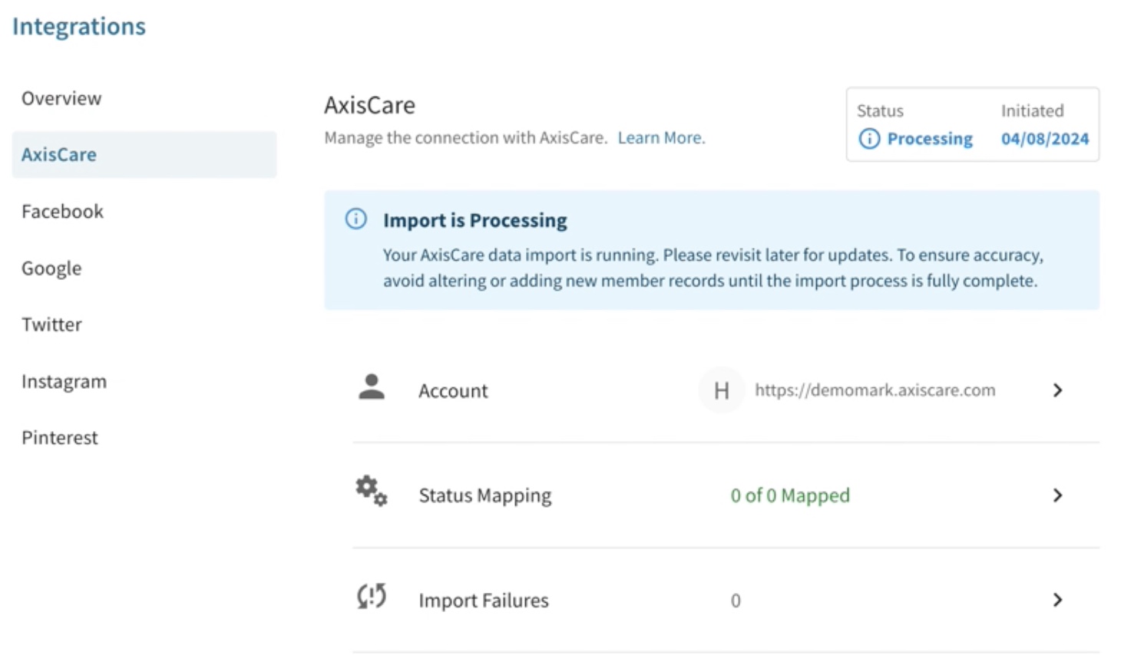The image size is (1121, 655).
Task: Click the Integrations page heading
Action: 79,27
